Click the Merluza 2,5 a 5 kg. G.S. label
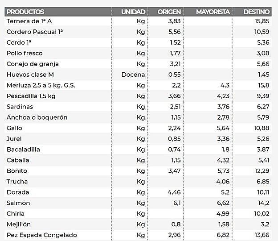This screenshot has height=241, width=278. [x=41, y=85]
